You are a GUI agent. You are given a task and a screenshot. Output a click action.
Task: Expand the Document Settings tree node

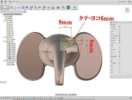point(4,16)
